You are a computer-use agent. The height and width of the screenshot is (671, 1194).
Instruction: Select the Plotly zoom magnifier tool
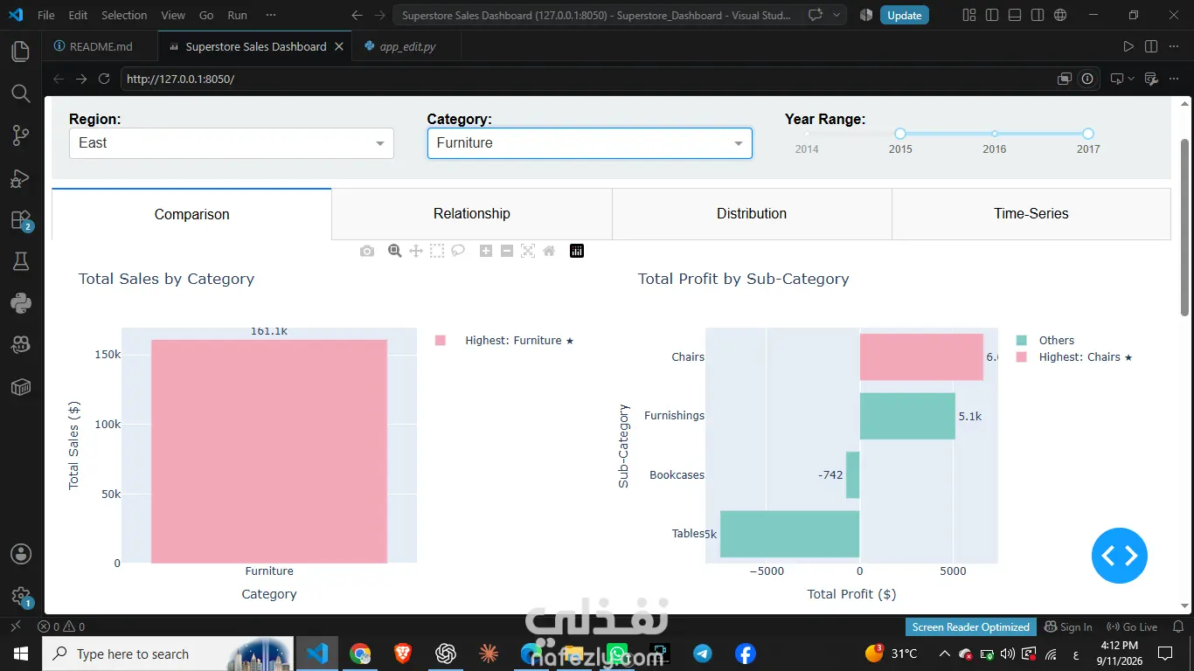tap(395, 251)
